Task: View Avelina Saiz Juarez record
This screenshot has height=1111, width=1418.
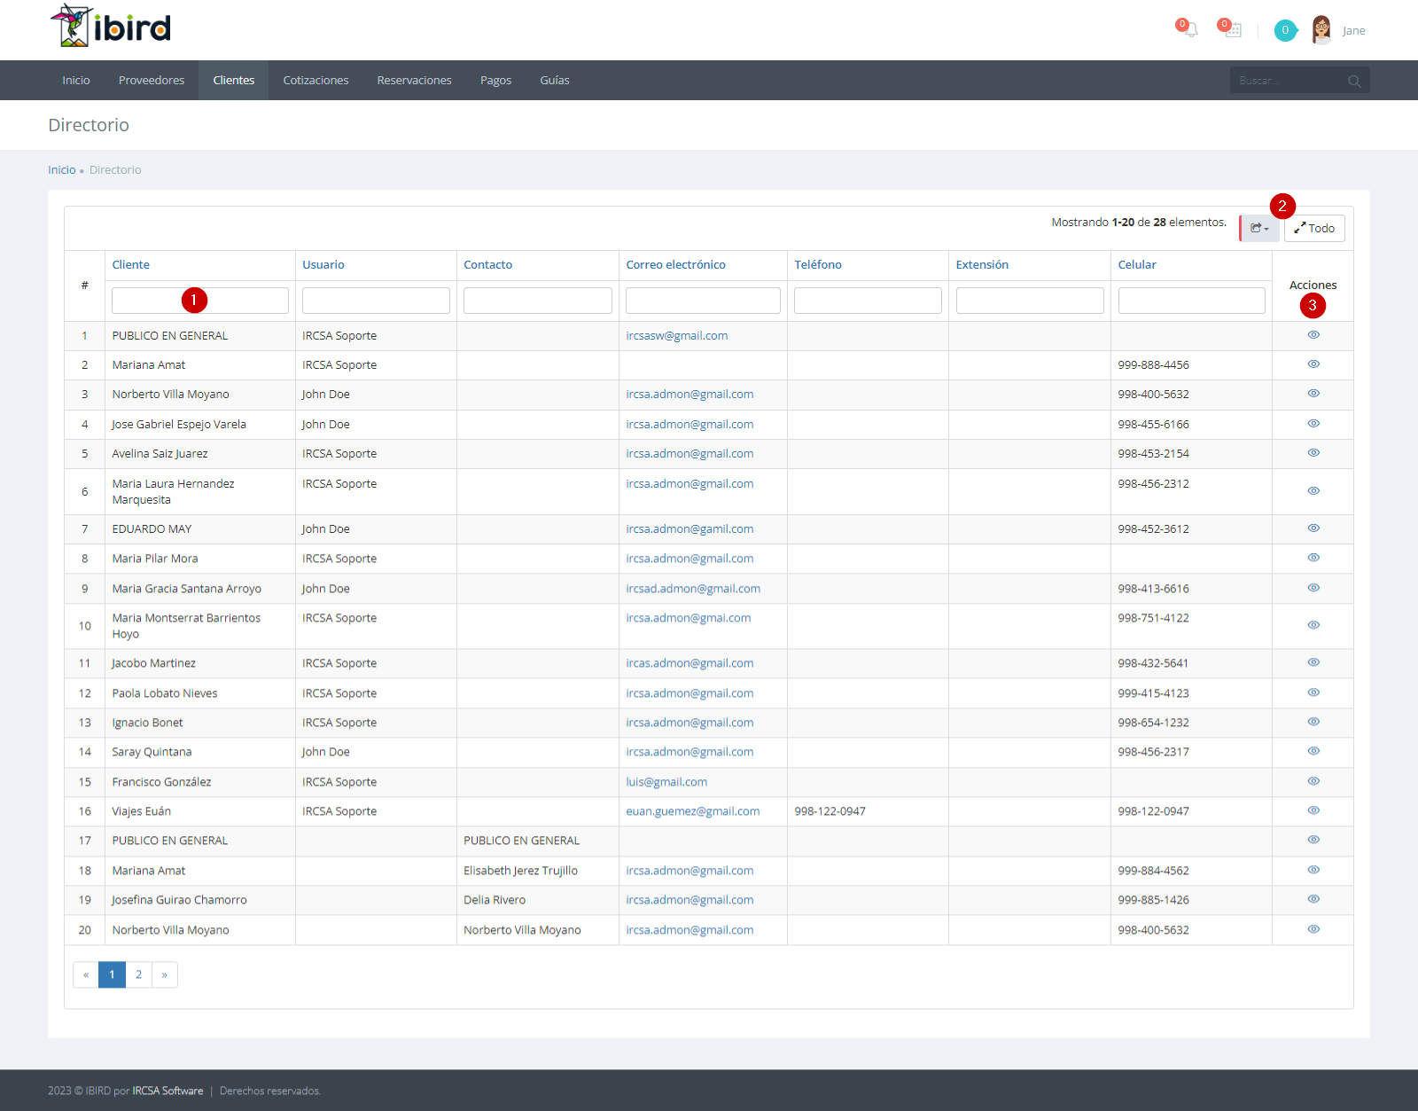Action: tap(1313, 453)
